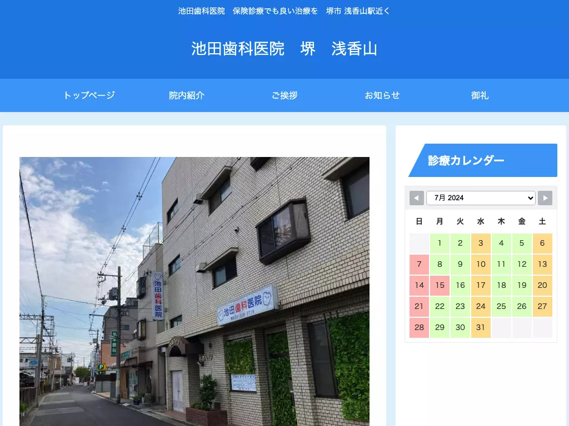The image size is (569, 426).
Task: Open the お知らせ menu item
Action: click(382, 95)
